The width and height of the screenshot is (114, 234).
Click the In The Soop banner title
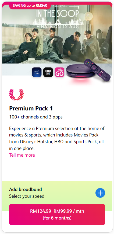click(58, 13)
